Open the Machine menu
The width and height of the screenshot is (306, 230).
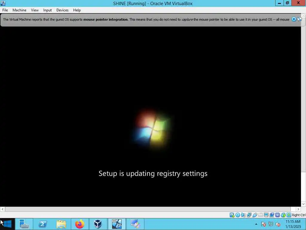[x=19, y=10]
